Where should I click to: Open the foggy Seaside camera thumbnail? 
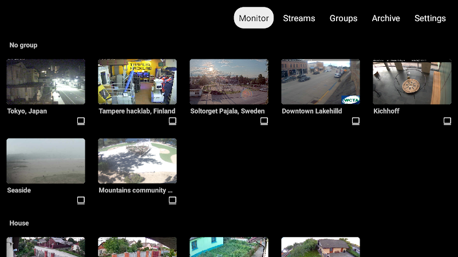coord(46,161)
